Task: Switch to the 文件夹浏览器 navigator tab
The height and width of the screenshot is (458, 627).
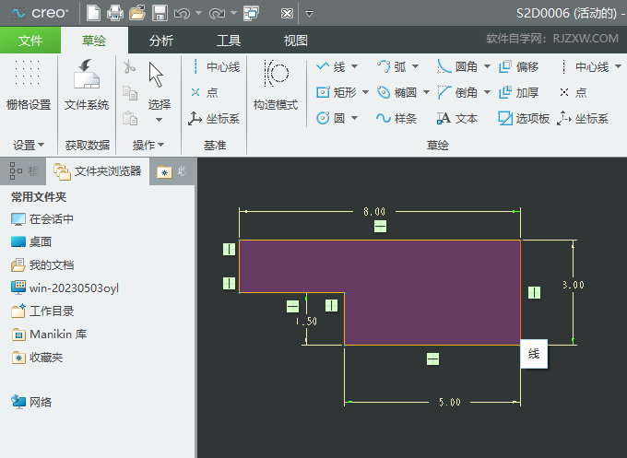Action: [98, 171]
